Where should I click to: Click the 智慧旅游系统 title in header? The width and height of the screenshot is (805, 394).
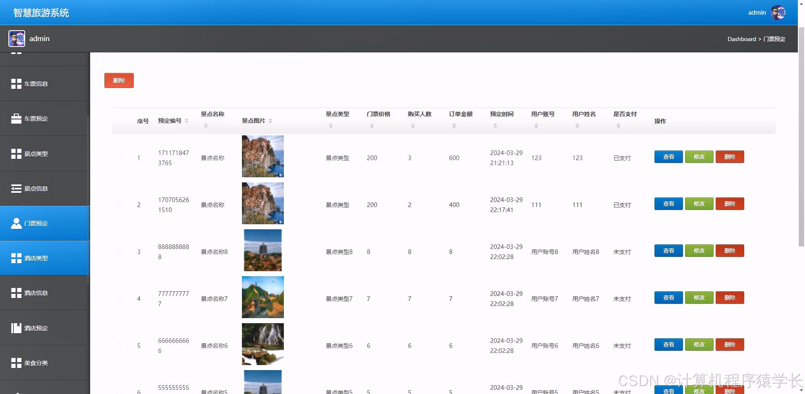41,13
